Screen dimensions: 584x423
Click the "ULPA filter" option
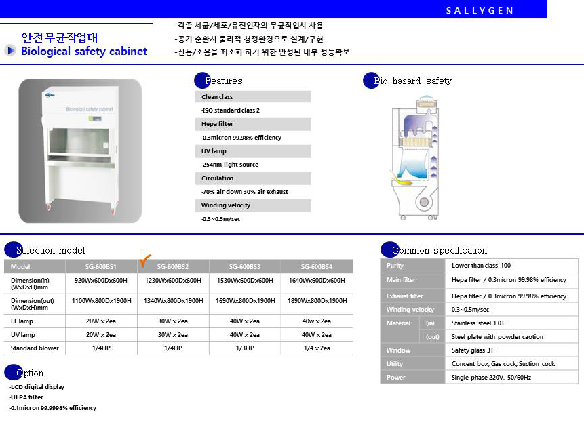point(26,397)
